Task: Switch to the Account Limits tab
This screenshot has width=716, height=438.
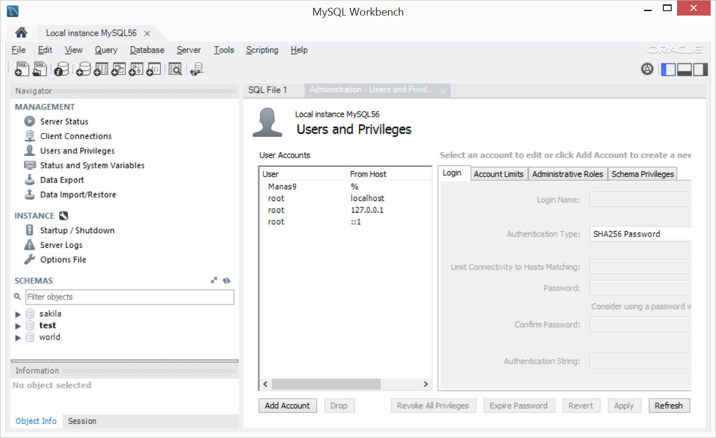Action: coord(498,174)
